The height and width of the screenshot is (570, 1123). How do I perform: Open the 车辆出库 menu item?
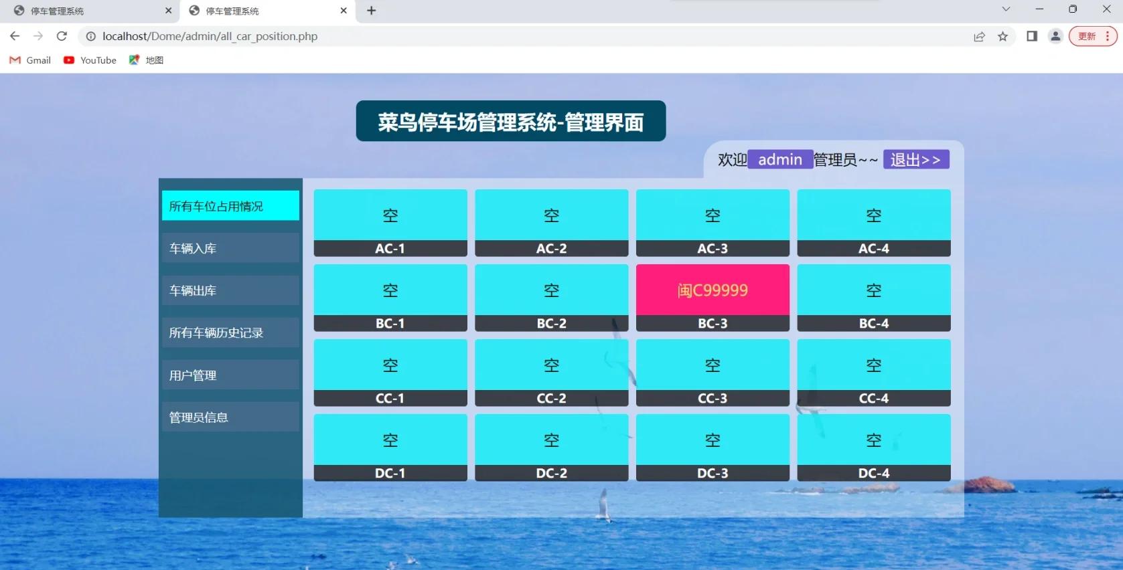tap(230, 290)
